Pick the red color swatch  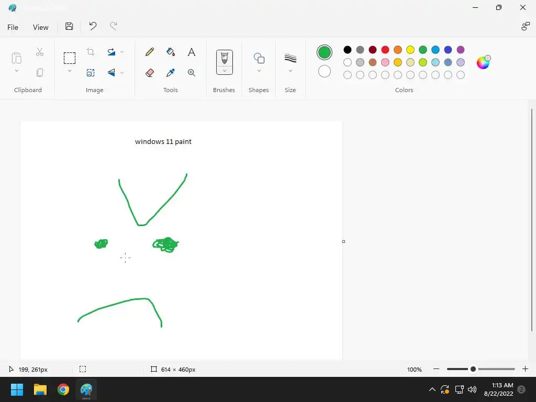[385, 50]
